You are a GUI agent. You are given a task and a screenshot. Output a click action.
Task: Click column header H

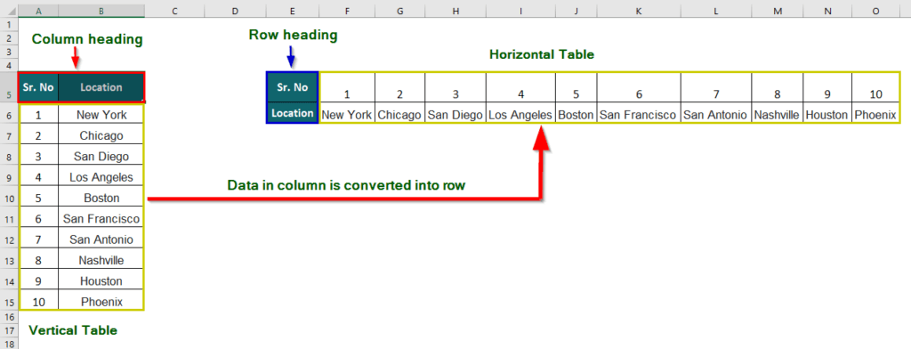click(455, 11)
